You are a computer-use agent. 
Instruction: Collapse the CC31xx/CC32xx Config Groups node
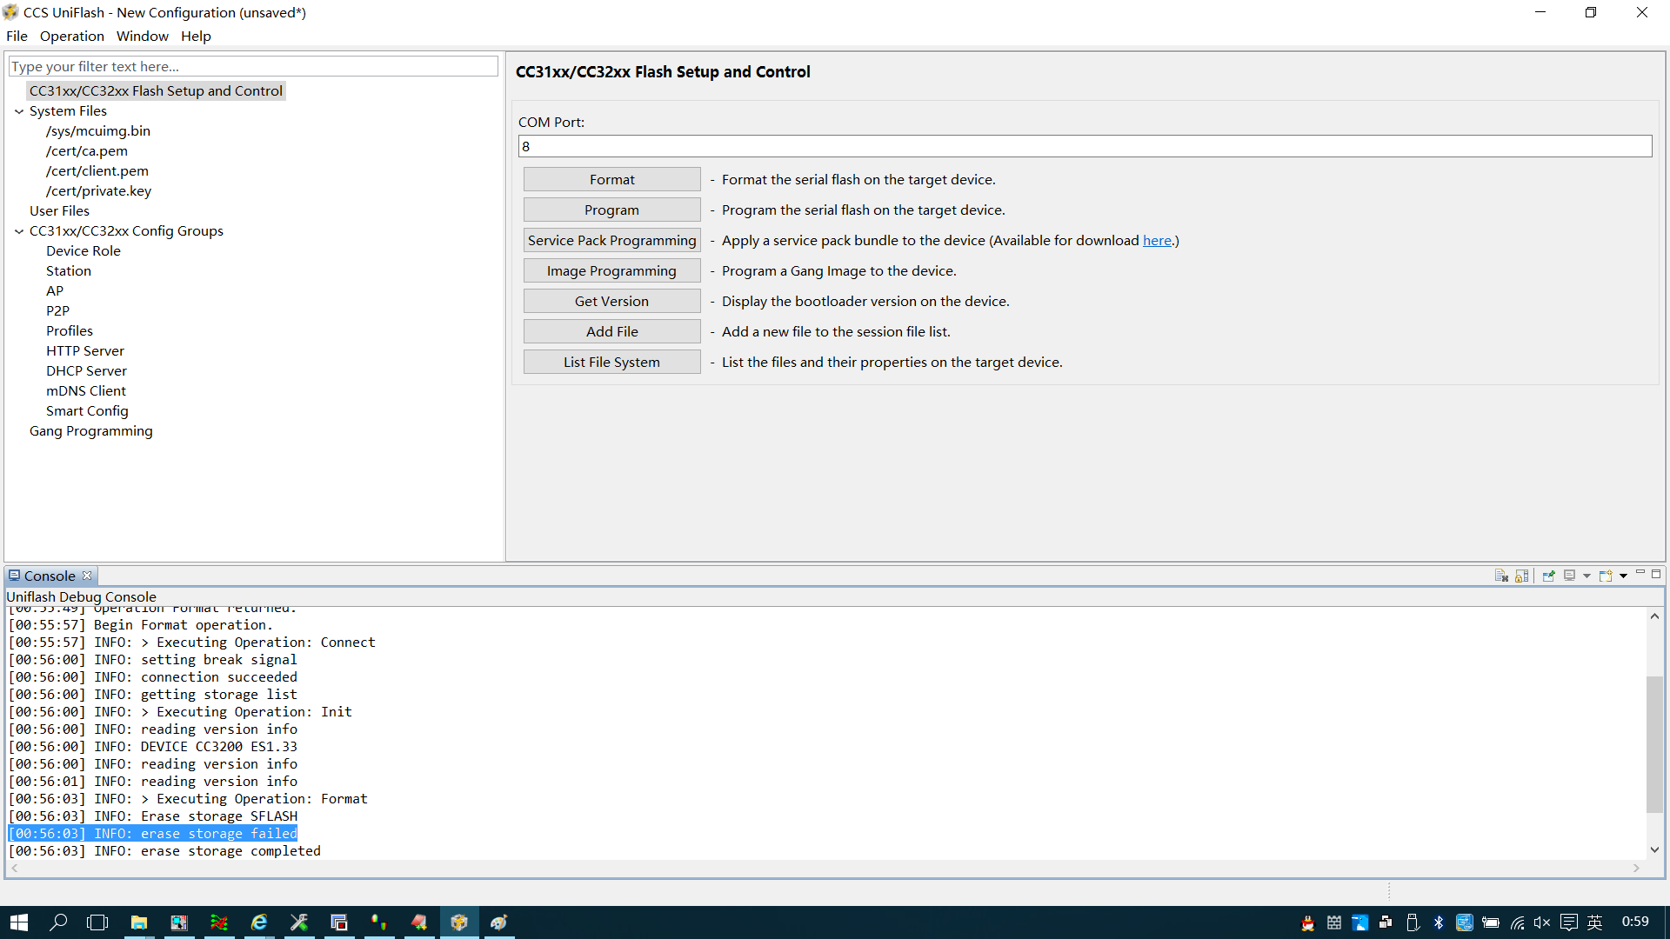(x=19, y=231)
